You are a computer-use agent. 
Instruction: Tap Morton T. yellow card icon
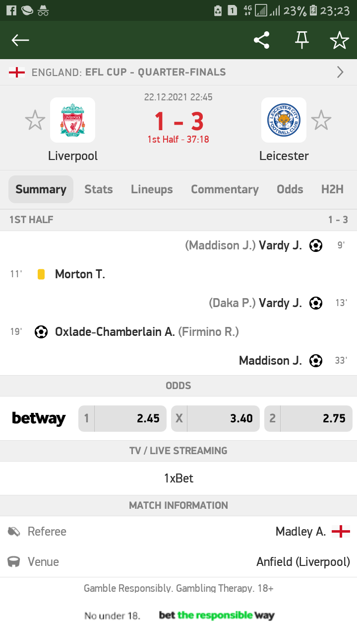pos(41,274)
